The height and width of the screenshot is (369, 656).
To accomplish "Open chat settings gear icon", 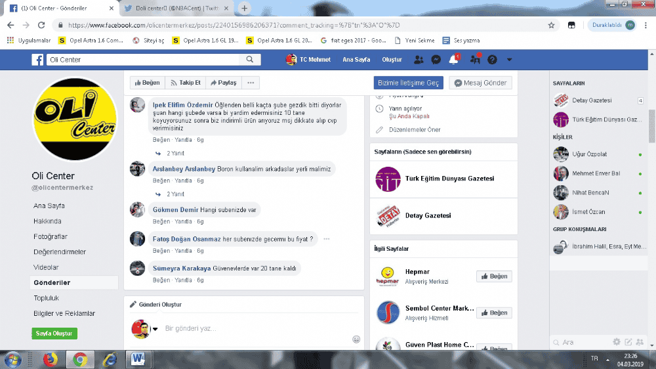I will coord(617,342).
